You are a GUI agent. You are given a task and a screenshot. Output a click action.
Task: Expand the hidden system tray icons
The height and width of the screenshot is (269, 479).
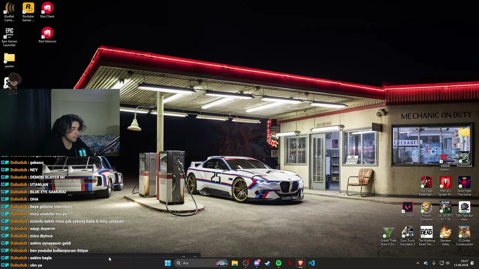418,263
